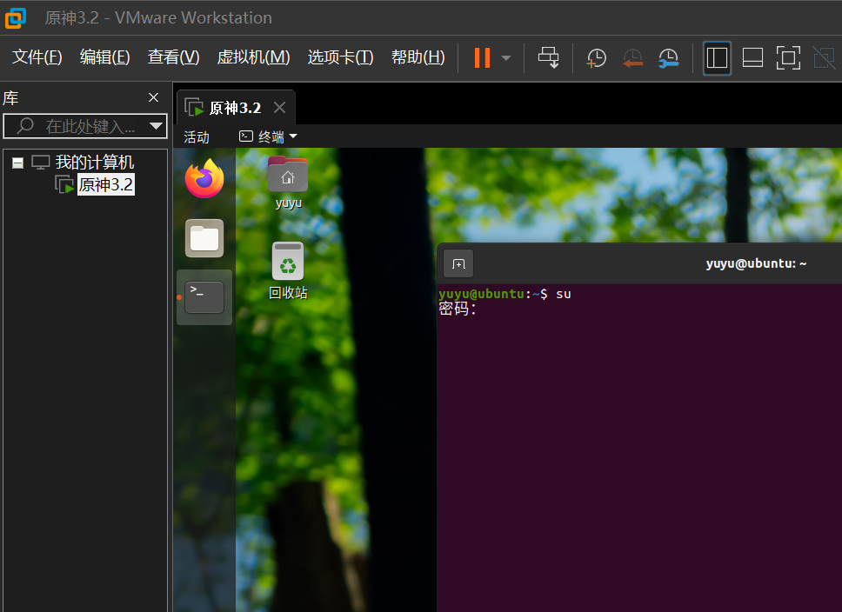Open Files app in the dock

pos(204,238)
